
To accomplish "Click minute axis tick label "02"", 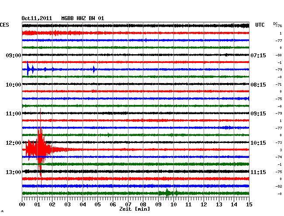I will (52, 205).
